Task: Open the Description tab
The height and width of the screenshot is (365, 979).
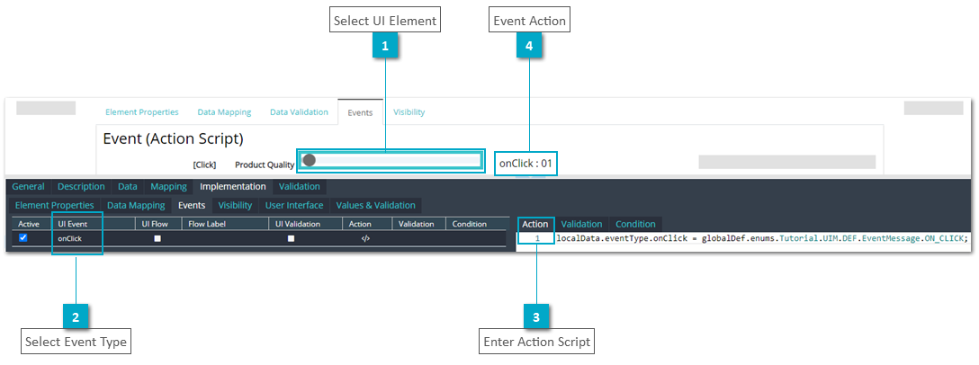Action: tap(81, 187)
